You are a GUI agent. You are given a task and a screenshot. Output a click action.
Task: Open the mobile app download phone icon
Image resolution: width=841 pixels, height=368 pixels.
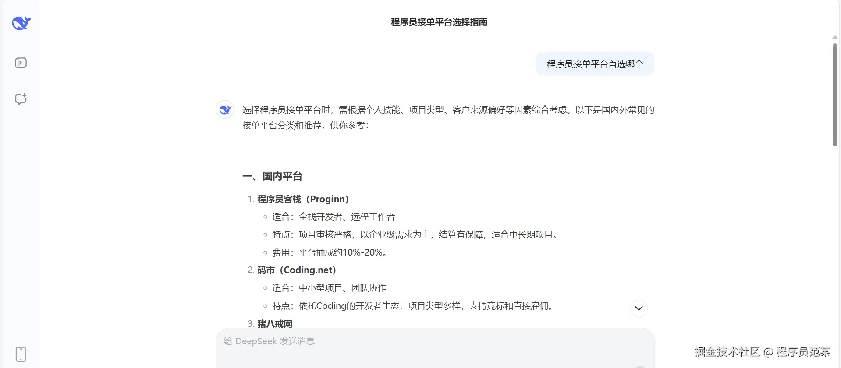click(21, 354)
